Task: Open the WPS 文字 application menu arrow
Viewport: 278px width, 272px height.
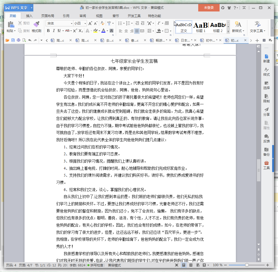Action: 31,8
